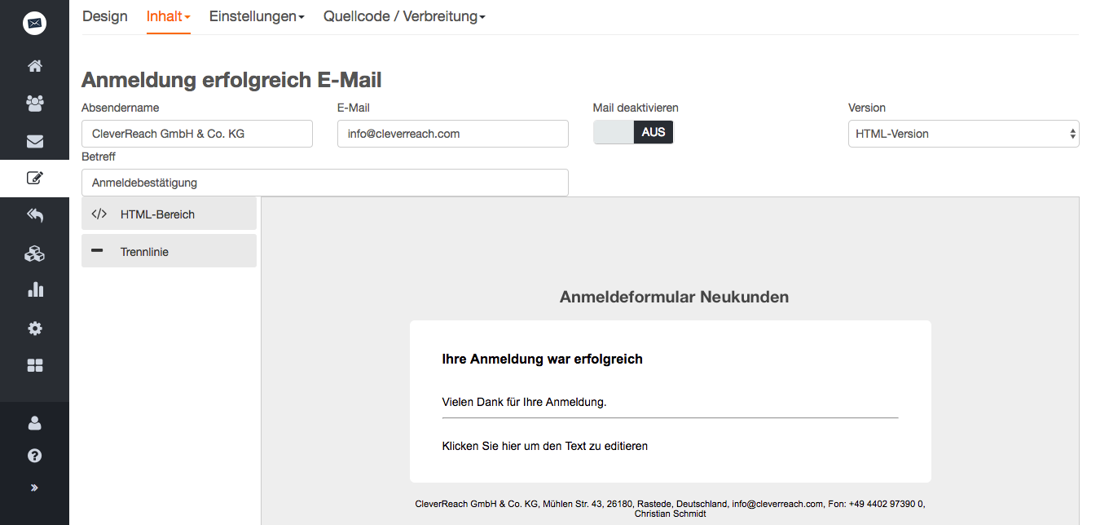Click the 'Anmeldung erfolgreich E-Mail' page title
Screen dimensions: 1109x525
(231, 80)
